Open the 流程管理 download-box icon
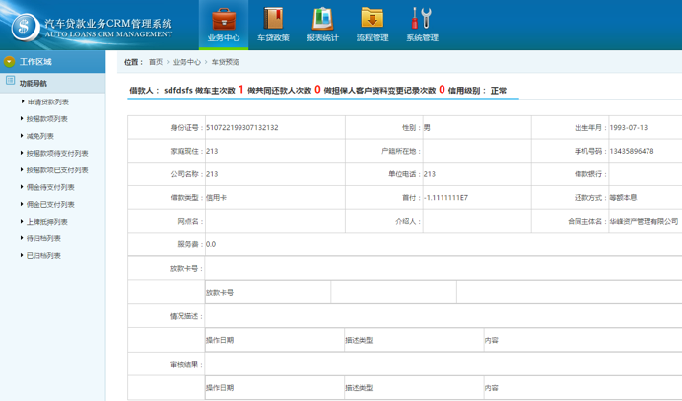682x401 pixels. pyautogui.click(x=372, y=19)
